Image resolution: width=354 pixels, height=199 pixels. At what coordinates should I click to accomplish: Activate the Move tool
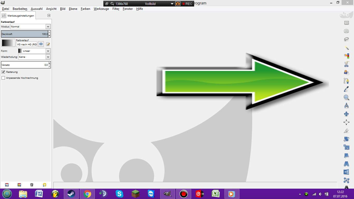346,114
